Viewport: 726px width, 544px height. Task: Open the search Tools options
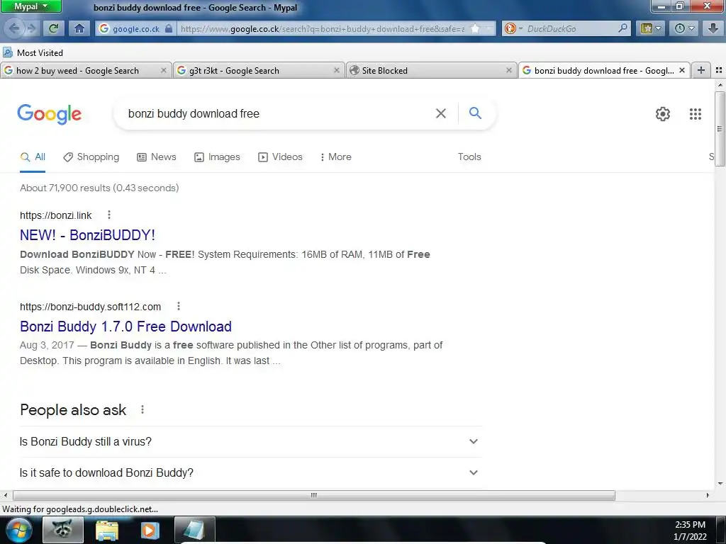469,157
